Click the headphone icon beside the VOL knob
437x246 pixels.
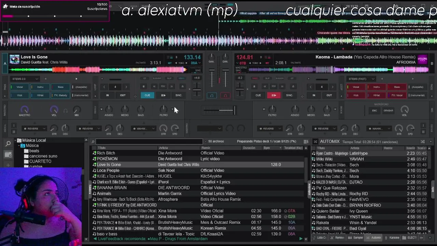pos(66,111)
